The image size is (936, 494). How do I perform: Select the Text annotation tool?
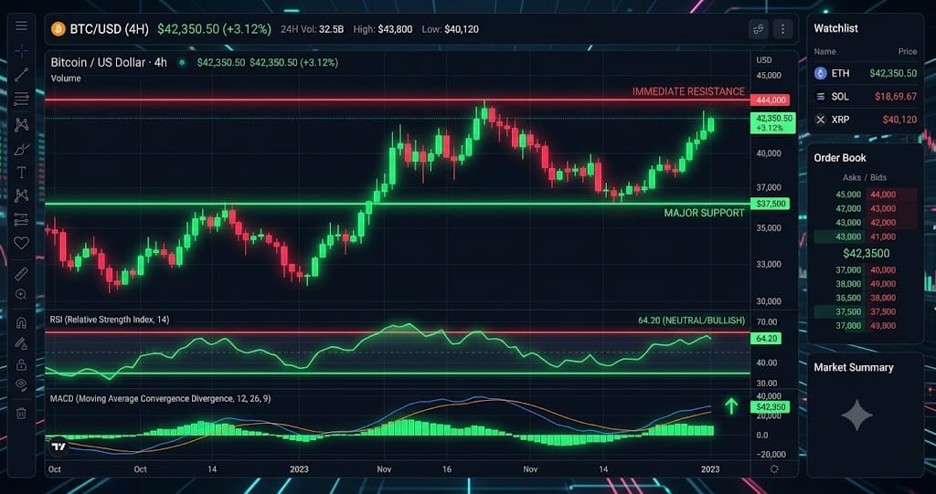click(x=22, y=173)
